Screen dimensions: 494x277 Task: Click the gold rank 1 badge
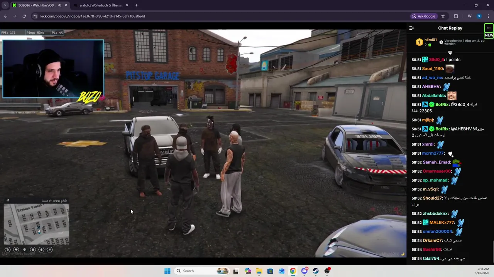coord(419,42)
